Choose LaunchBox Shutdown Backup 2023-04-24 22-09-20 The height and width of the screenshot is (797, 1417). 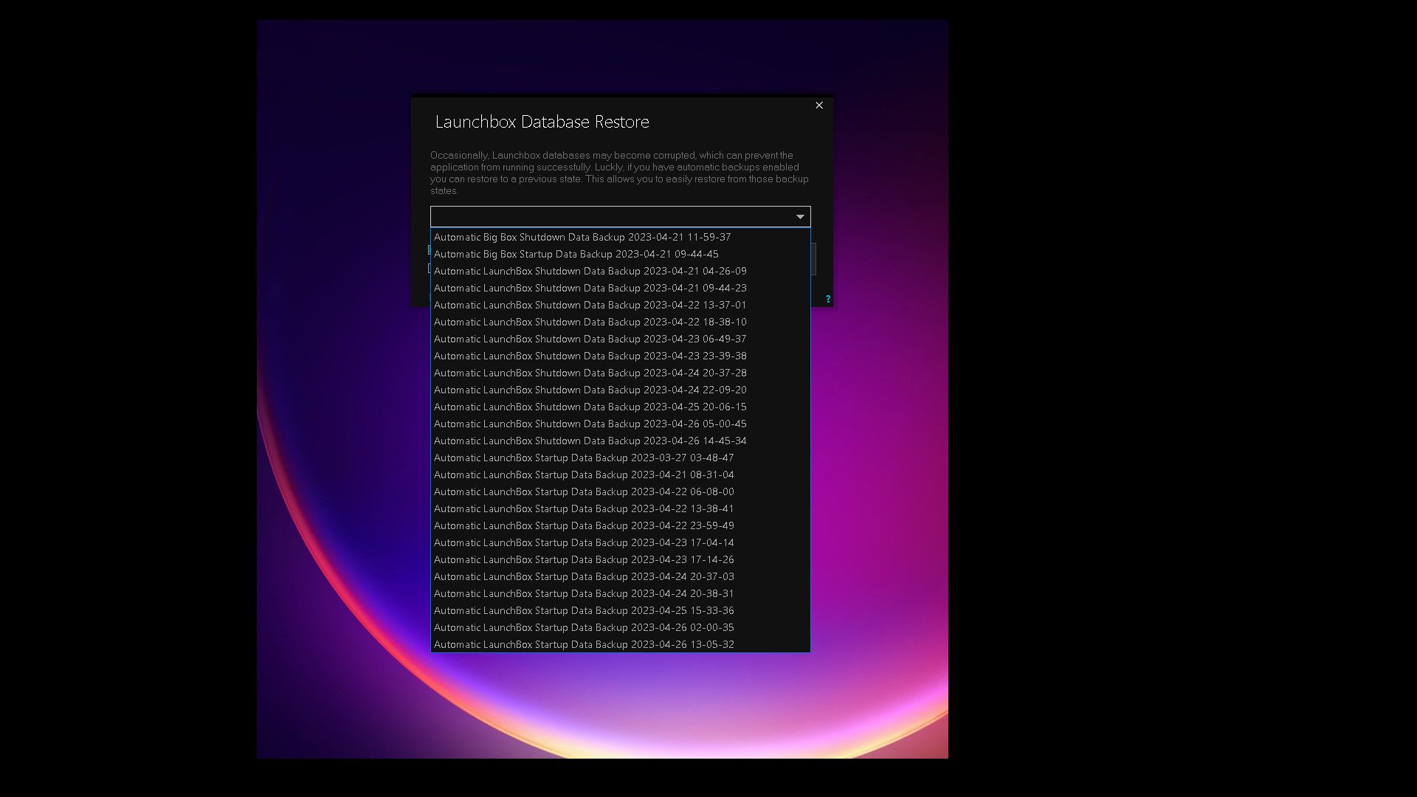pos(620,390)
